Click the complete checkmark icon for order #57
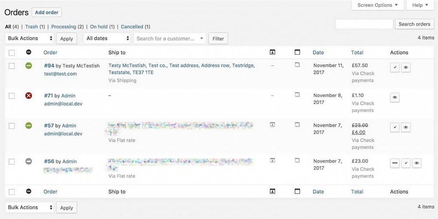The height and width of the screenshot is (219, 438). [395, 128]
